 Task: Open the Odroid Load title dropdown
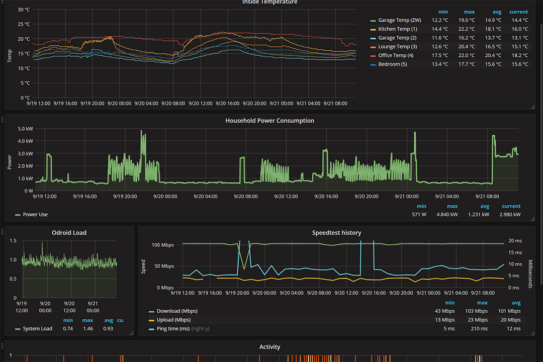pyautogui.click(x=69, y=233)
